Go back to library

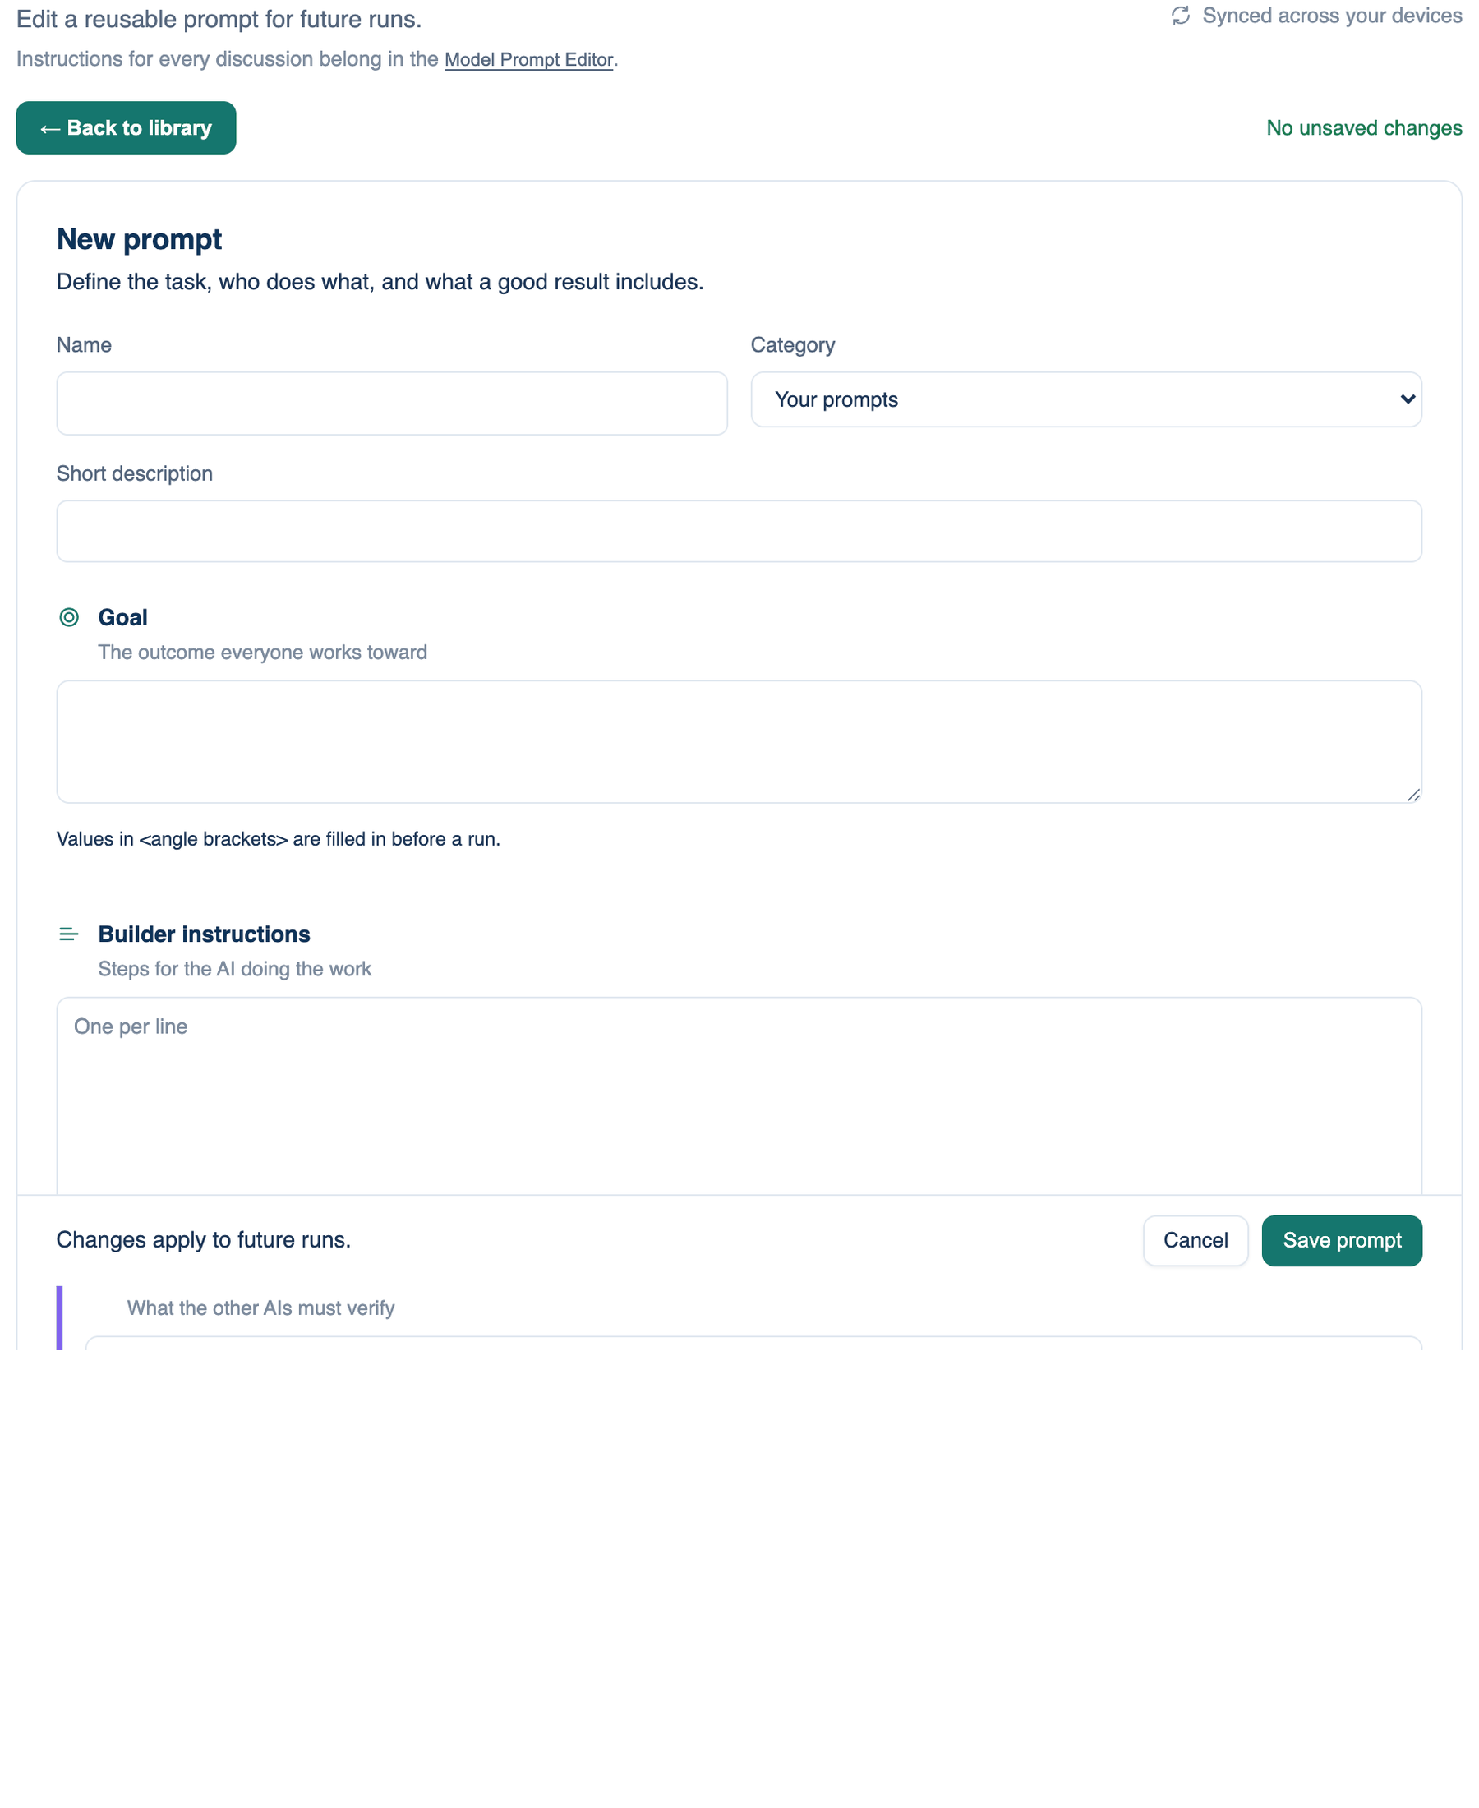126,128
